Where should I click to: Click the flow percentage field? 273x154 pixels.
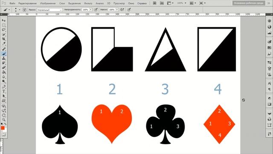(112, 9)
